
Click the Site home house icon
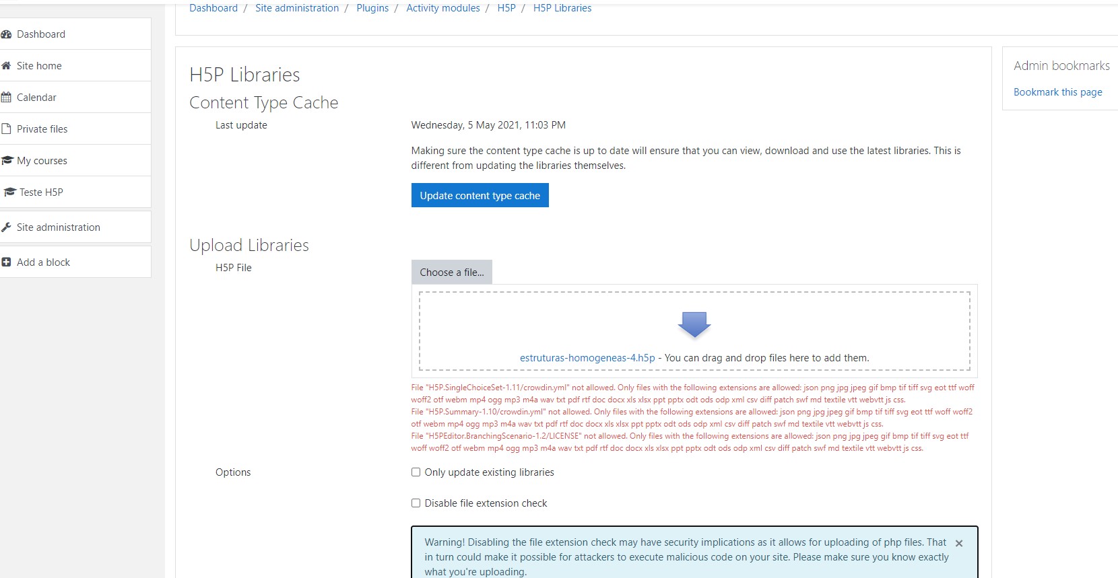tap(6, 66)
